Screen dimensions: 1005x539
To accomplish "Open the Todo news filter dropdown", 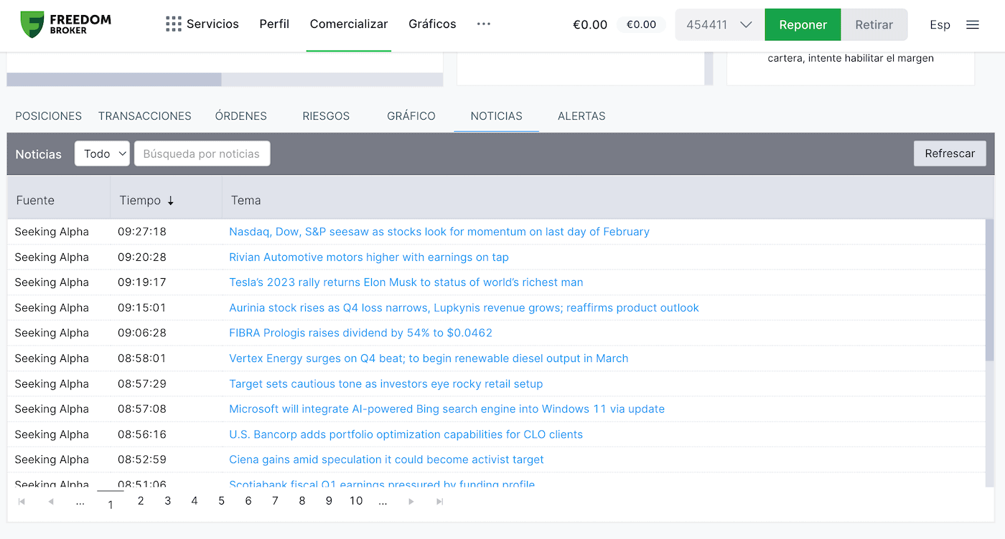I will coord(102,153).
